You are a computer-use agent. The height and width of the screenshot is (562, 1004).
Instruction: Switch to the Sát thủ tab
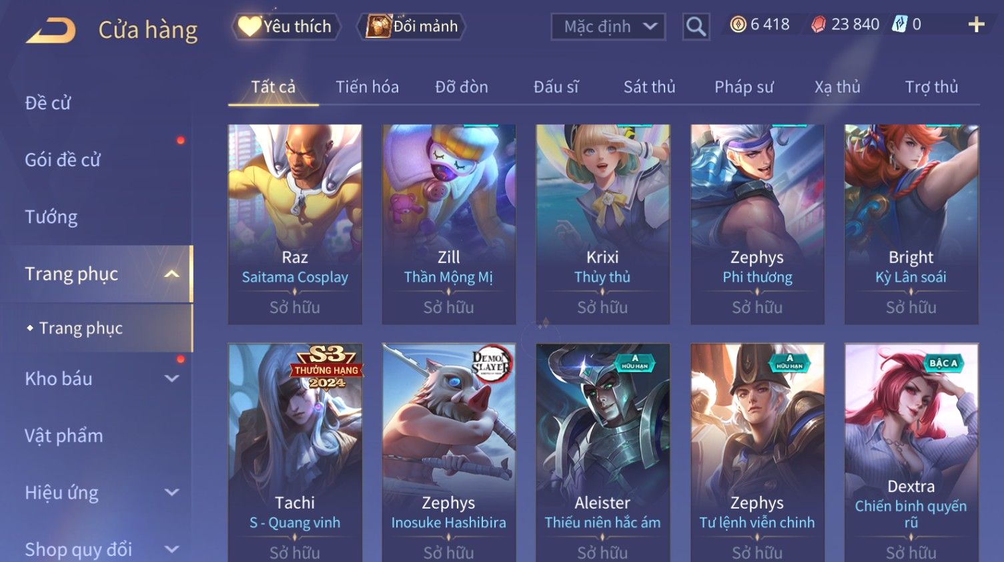pyautogui.click(x=649, y=87)
